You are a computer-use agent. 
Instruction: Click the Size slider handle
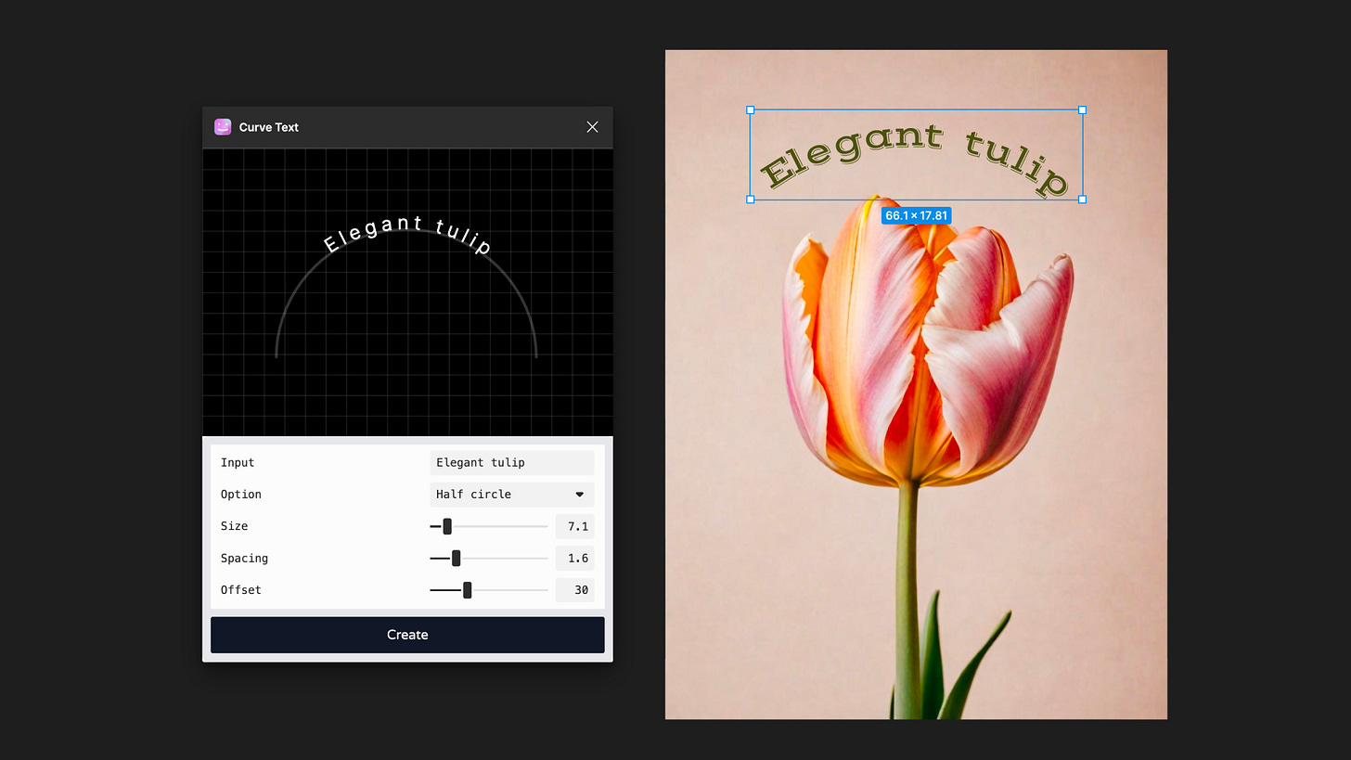[446, 526]
